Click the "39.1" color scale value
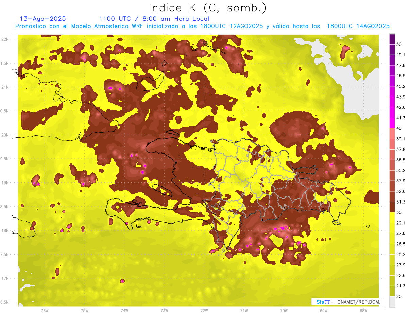408x315 pixels. click(401, 139)
